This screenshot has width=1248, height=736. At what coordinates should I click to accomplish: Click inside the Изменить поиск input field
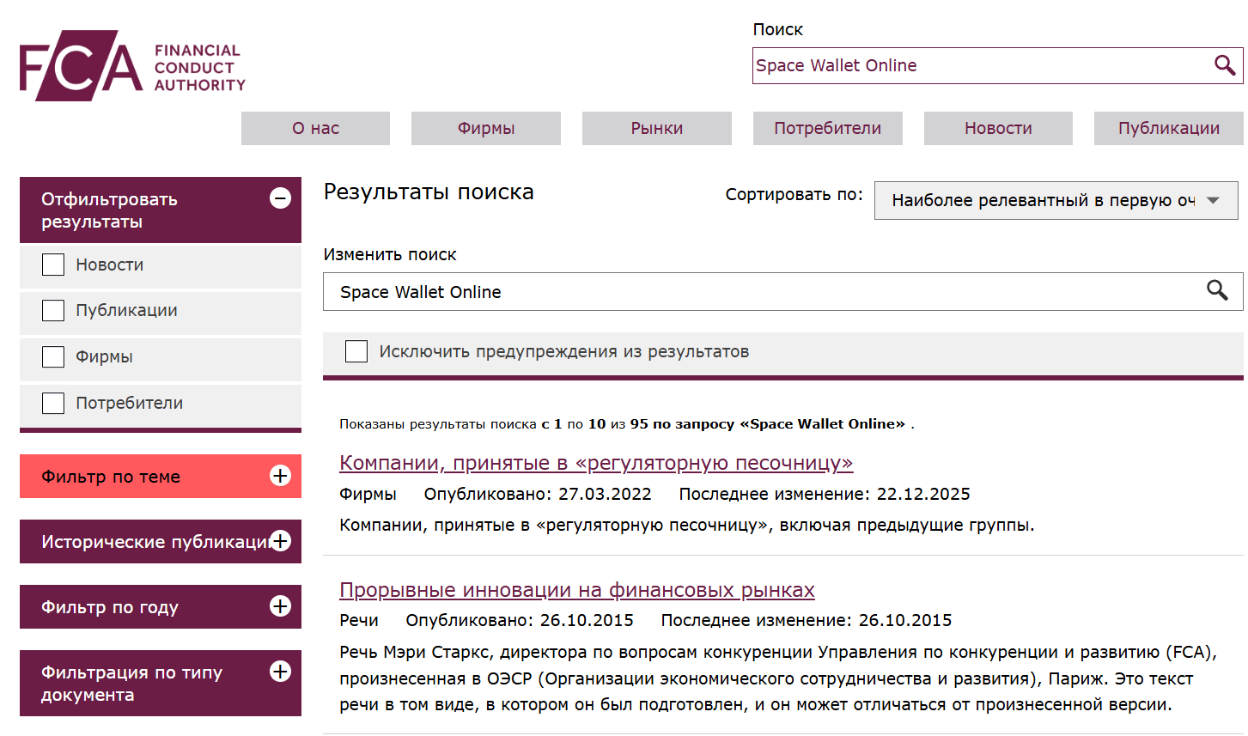(601, 291)
